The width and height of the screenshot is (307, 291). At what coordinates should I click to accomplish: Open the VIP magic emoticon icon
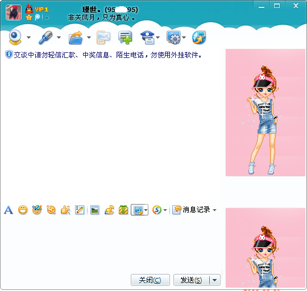pyautogui.click(x=37, y=210)
